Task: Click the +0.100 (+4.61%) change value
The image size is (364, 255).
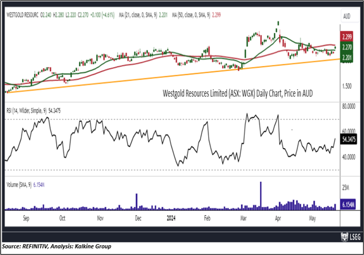Action: 102,15
